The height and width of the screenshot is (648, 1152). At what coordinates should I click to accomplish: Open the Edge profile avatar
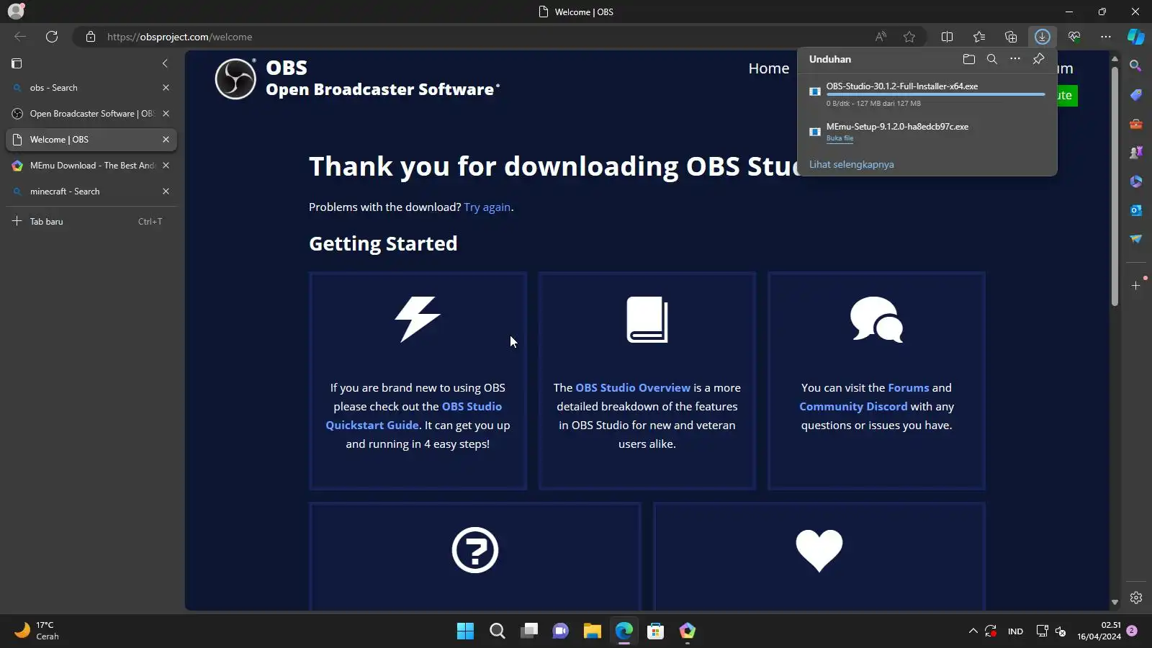(16, 11)
